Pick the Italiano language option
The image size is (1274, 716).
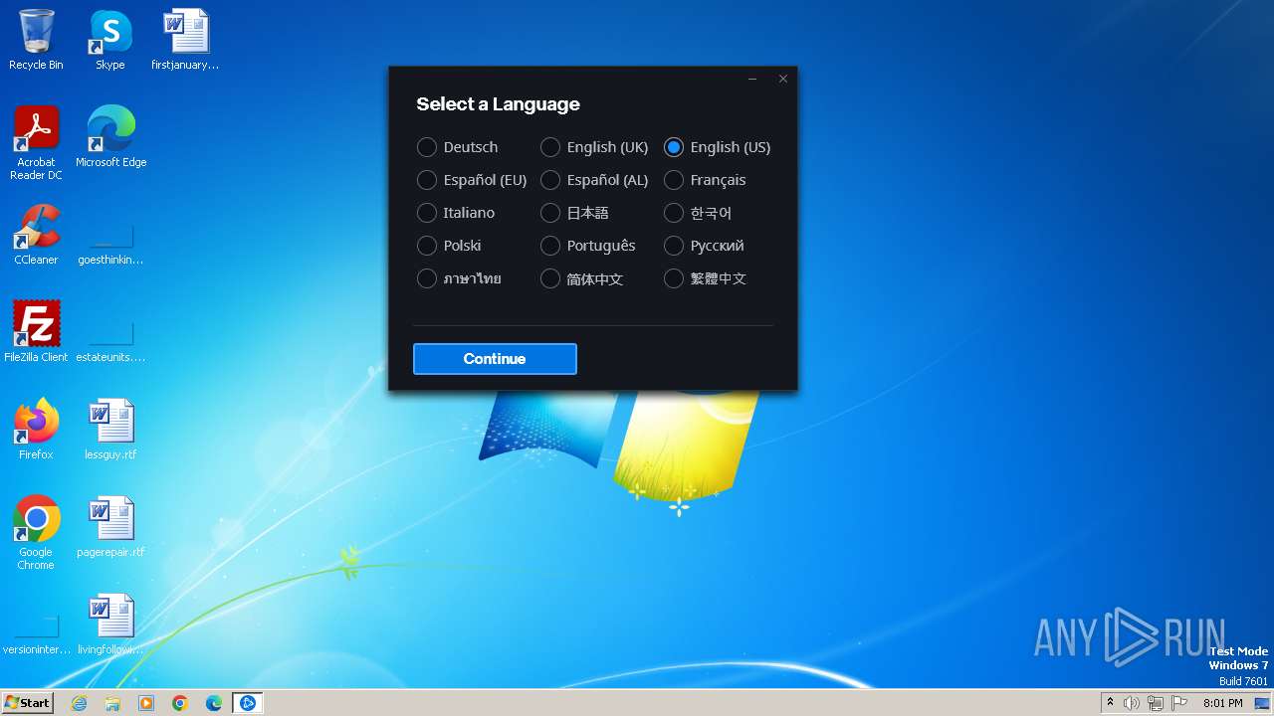(x=457, y=213)
